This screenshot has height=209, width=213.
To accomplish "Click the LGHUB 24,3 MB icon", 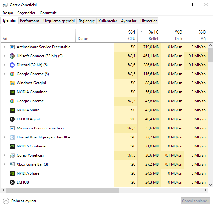I will [x=12, y=182].
